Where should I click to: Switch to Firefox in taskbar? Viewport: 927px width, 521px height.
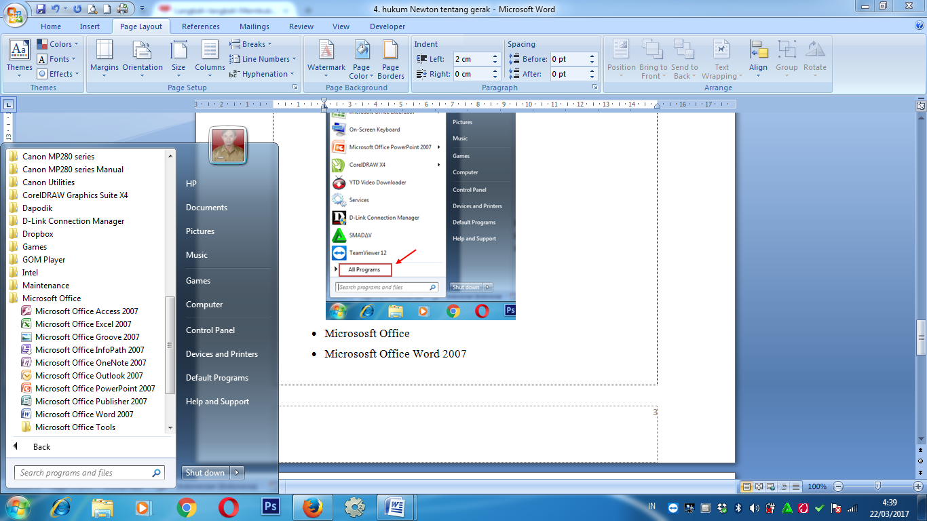click(313, 507)
